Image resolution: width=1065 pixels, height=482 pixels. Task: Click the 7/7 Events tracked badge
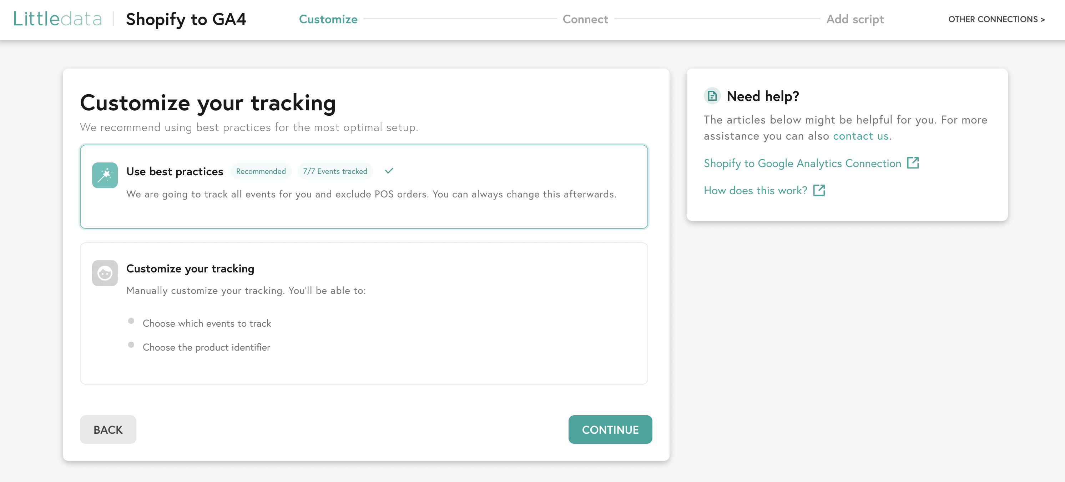click(x=335, y=171)
